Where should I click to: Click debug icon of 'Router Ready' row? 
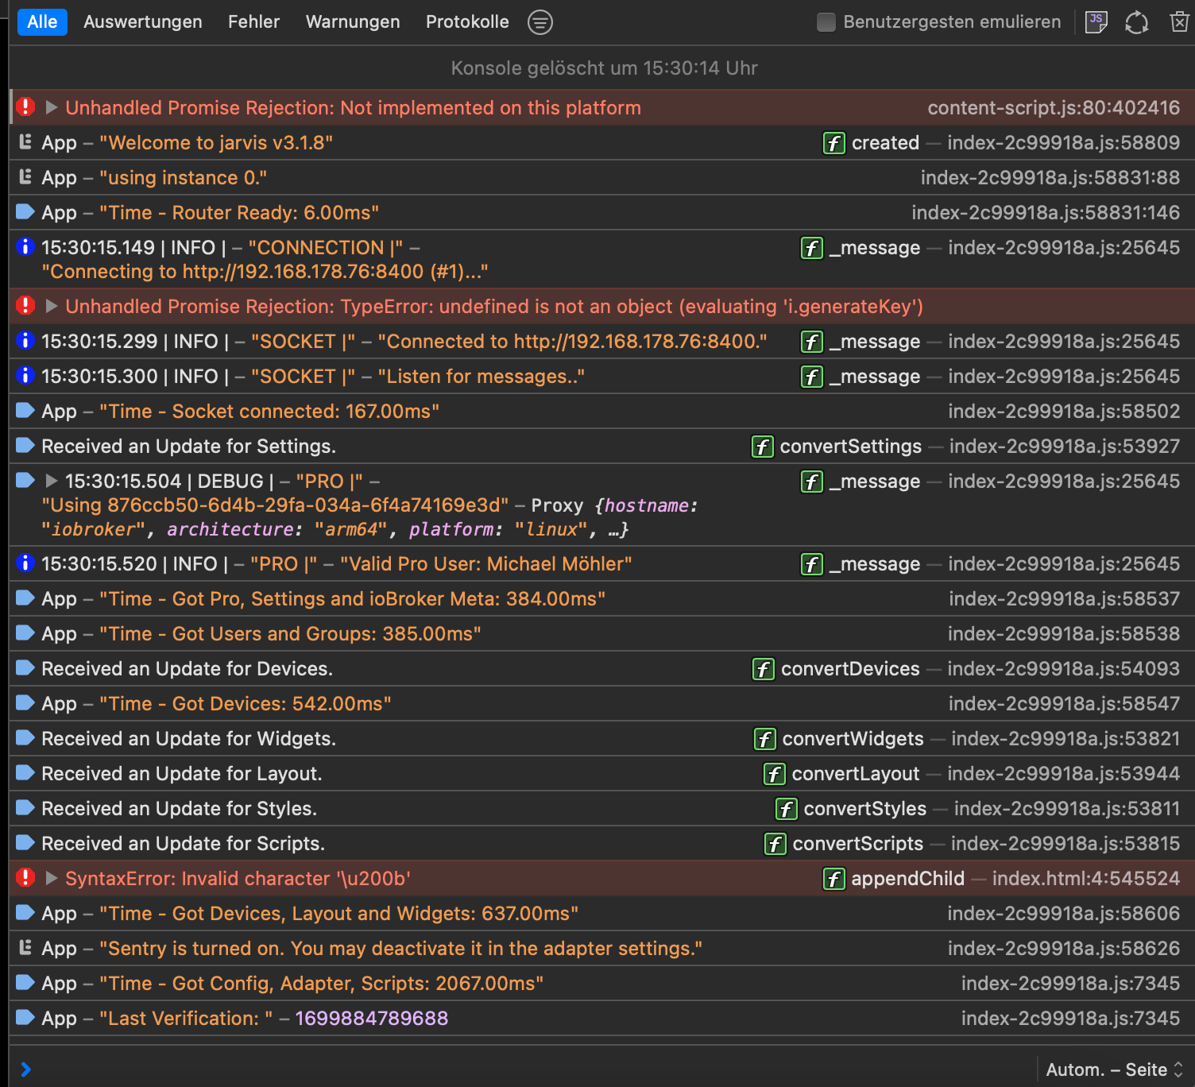pos(25,211)
